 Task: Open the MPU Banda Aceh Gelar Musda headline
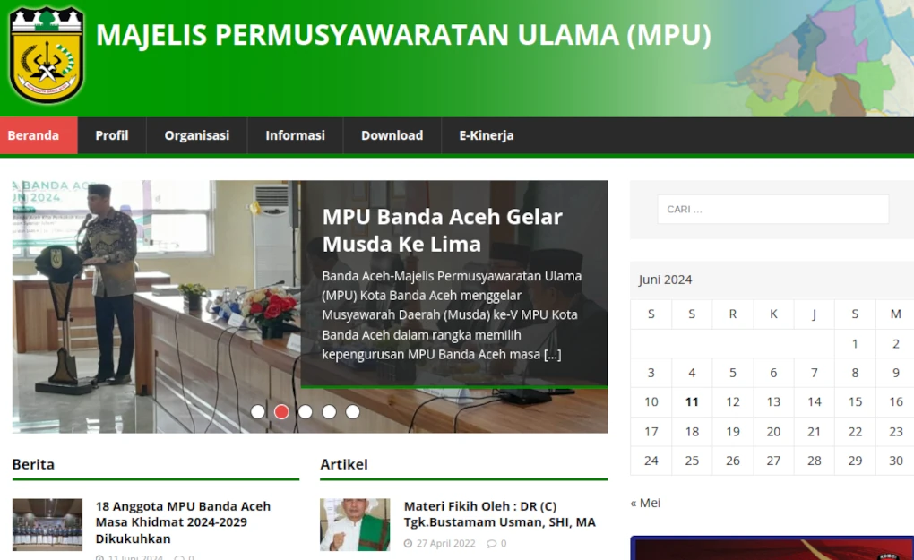click(x=442, y=230)
